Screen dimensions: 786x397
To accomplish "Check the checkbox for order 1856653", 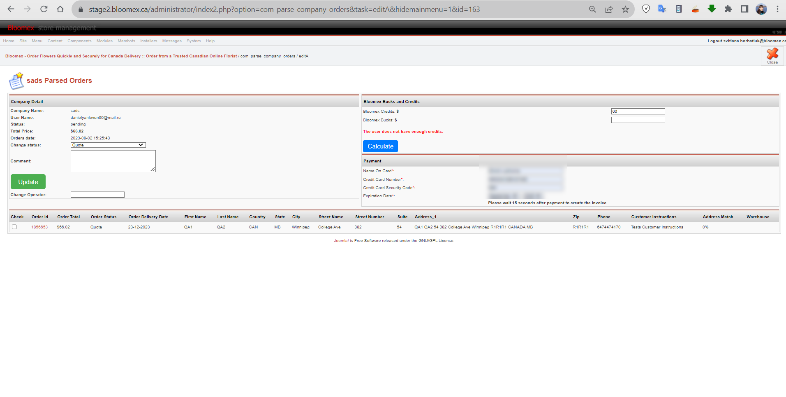I will click(14, 227).
